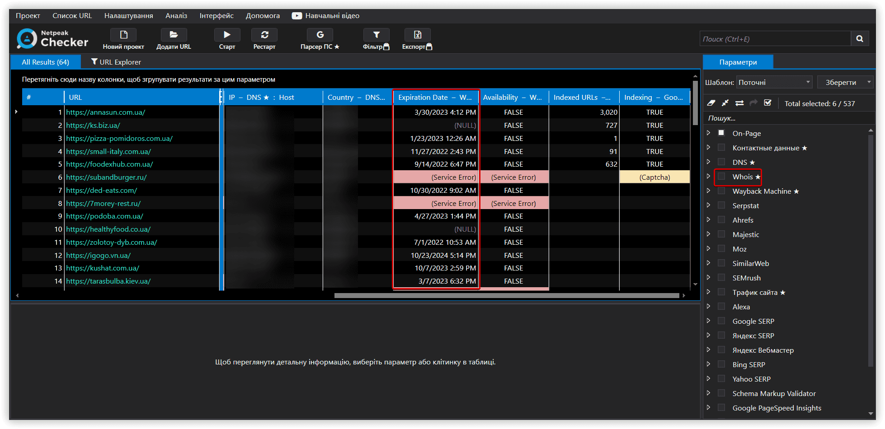Click the Експорт spreadsheet icon
Screen dimensions: 885x429
417,35
